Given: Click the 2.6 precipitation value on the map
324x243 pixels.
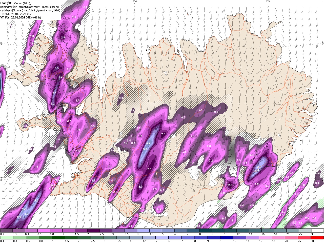Looking at the screenshot, I should pyautogui.click(x=230, y=185).
